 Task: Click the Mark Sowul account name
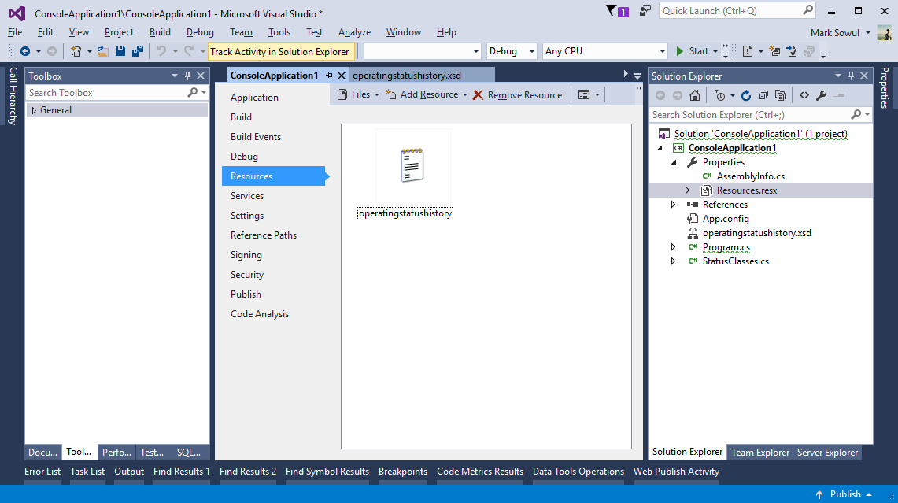pyautogui.click(x=835, y=32)
